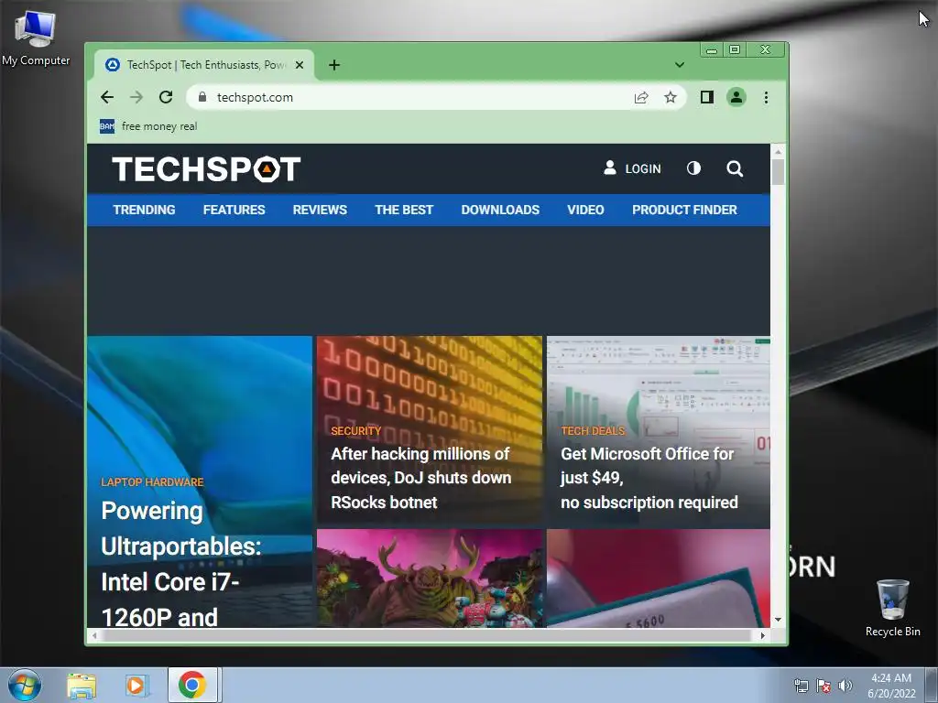Select the My Computer desktop icon
938x703 pixels.
coord(36,38)
